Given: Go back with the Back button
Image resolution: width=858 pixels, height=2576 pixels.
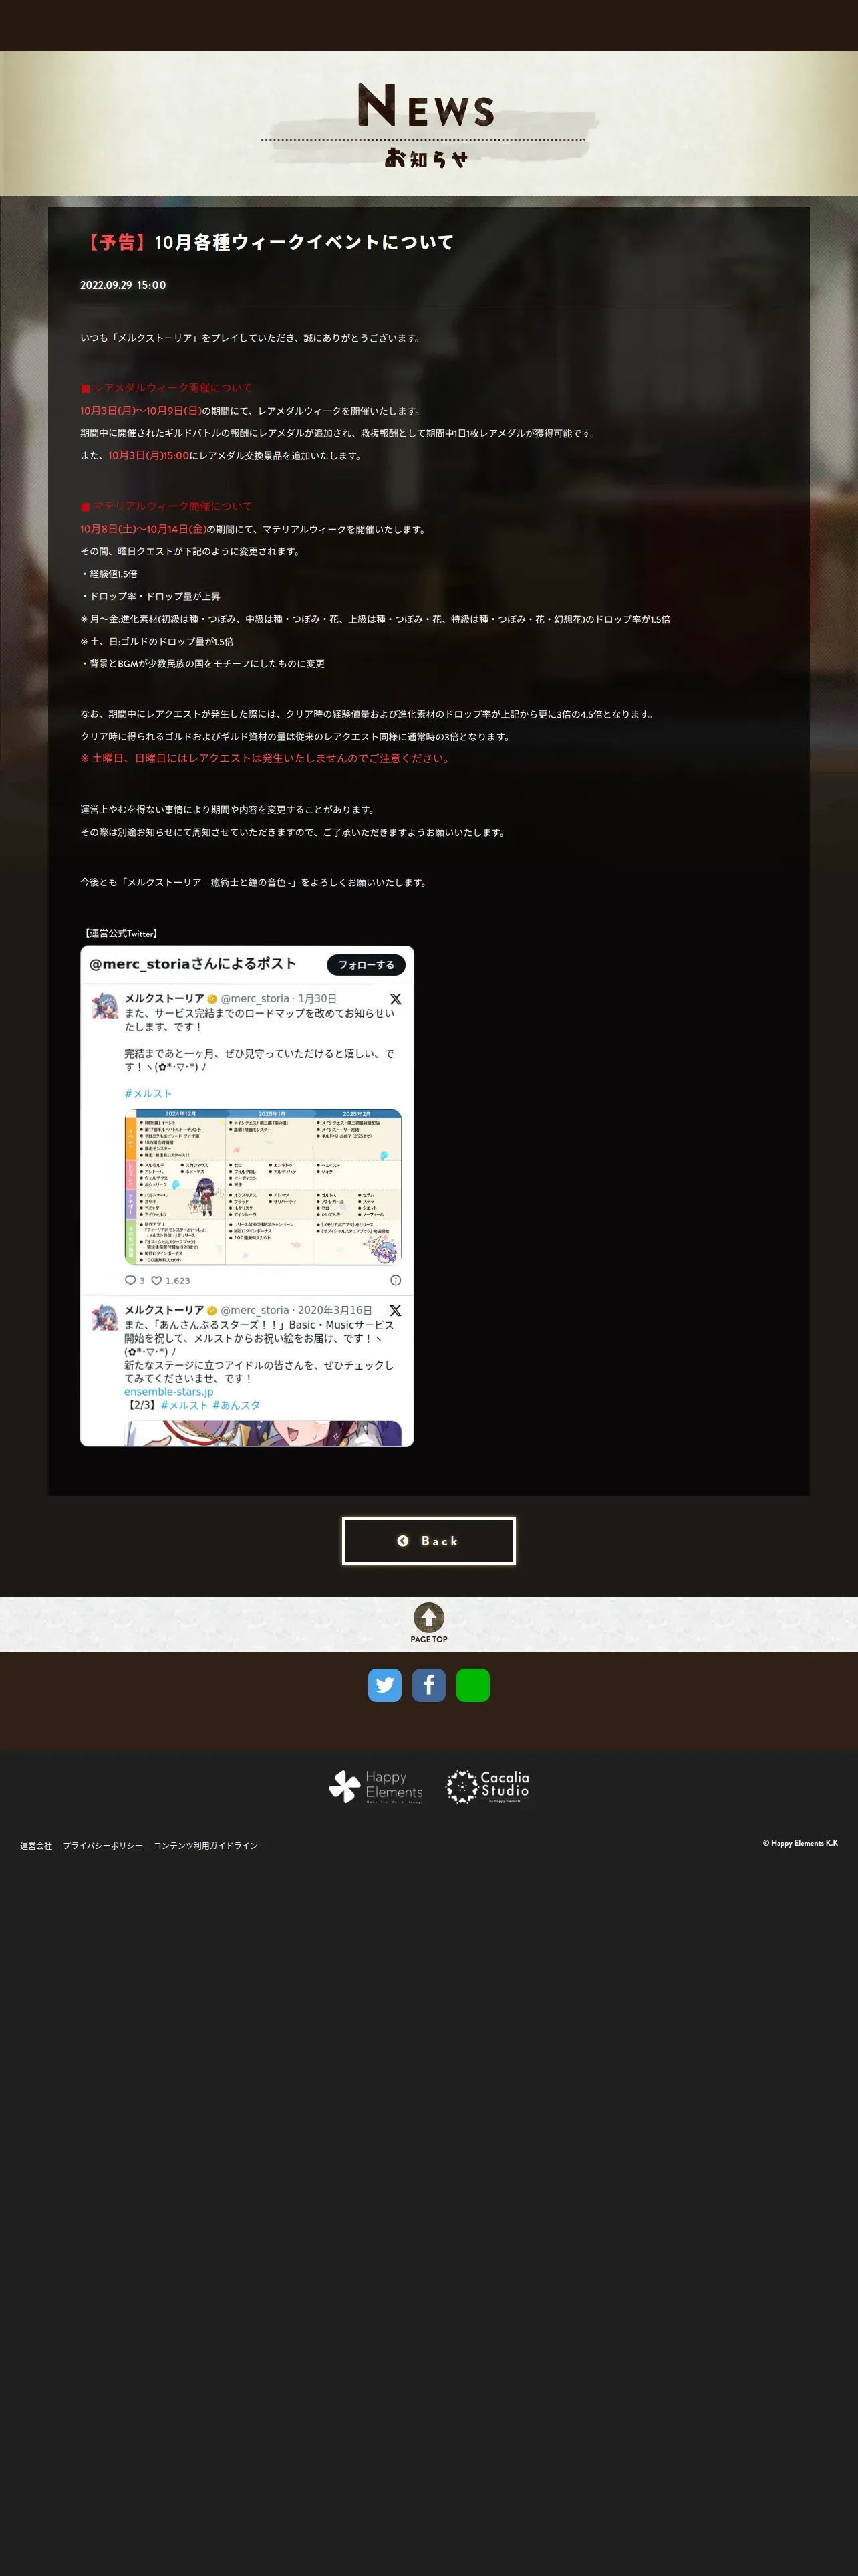Looking at the screenshot, I should point(428,1541).
